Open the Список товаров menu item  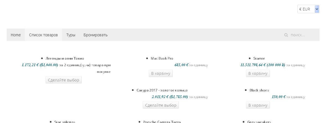point(43,35)
